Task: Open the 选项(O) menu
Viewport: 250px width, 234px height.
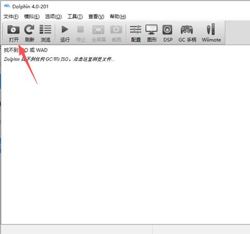Action: (54, 17)
